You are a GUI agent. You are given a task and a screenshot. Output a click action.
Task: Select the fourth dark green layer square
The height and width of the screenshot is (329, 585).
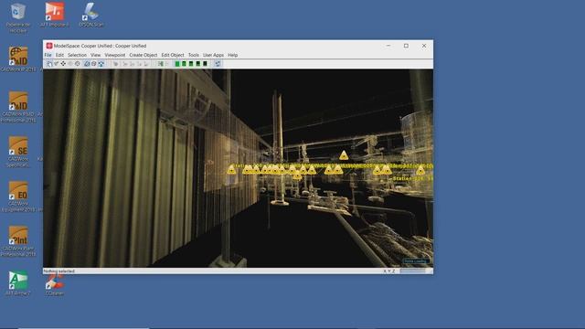click(x=198, y=64)
